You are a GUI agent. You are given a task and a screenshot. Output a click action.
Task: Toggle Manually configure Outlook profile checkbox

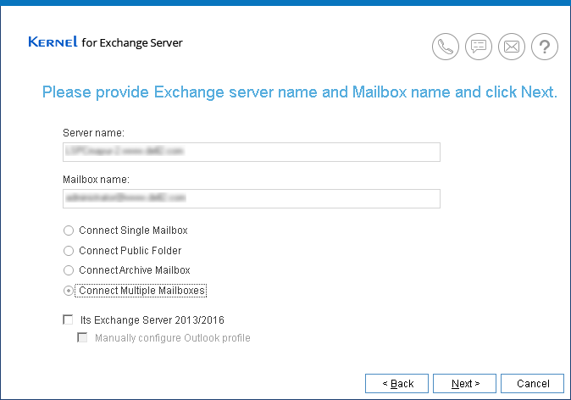click(82, 337)
